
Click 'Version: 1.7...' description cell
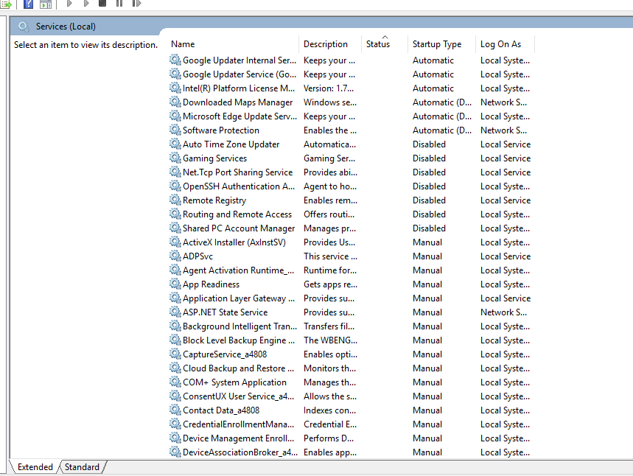pos(329,88)
